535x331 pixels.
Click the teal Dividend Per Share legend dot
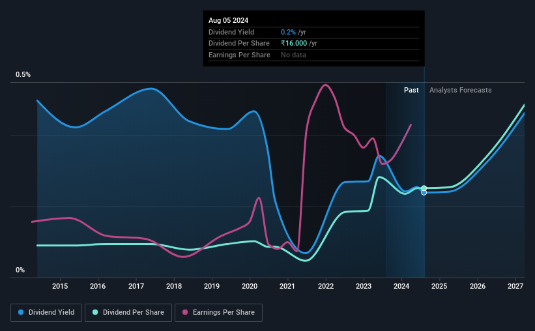(x=95, y=312)
